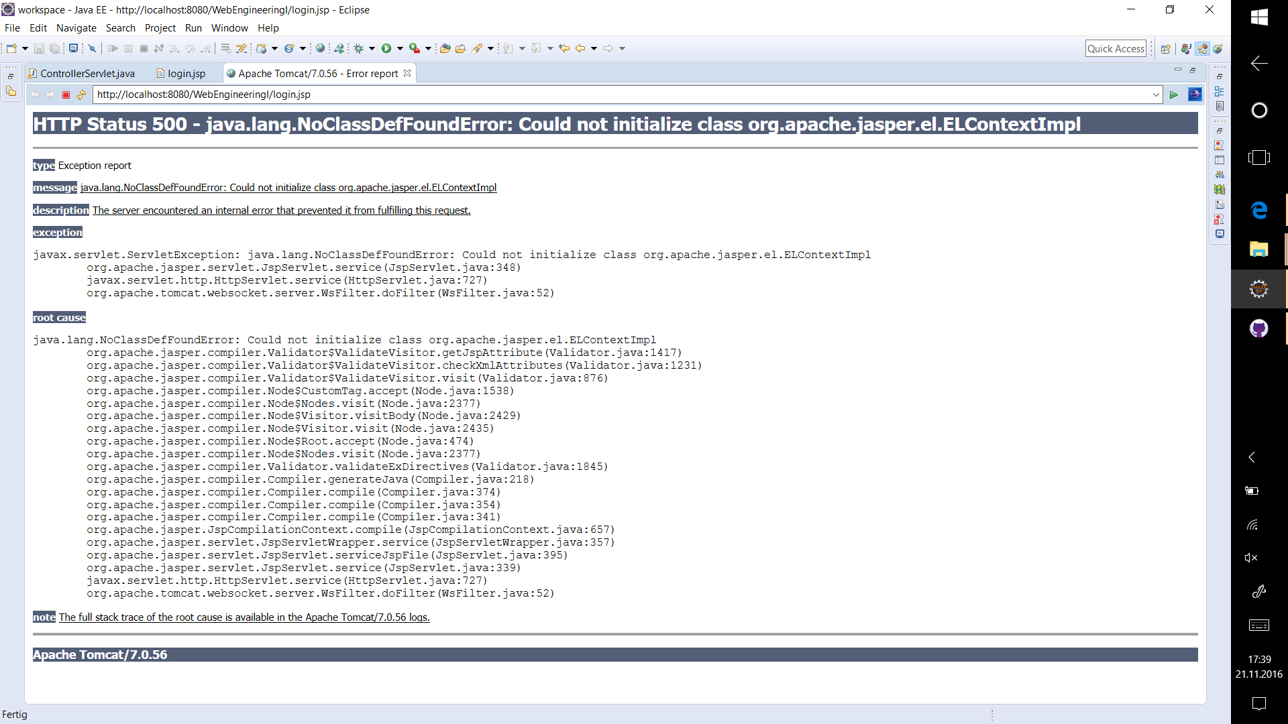Viewport: 1288px width, 724px height.
Task: Expand the URL history dropdown arrow
Action: (x=1156, y=95)
